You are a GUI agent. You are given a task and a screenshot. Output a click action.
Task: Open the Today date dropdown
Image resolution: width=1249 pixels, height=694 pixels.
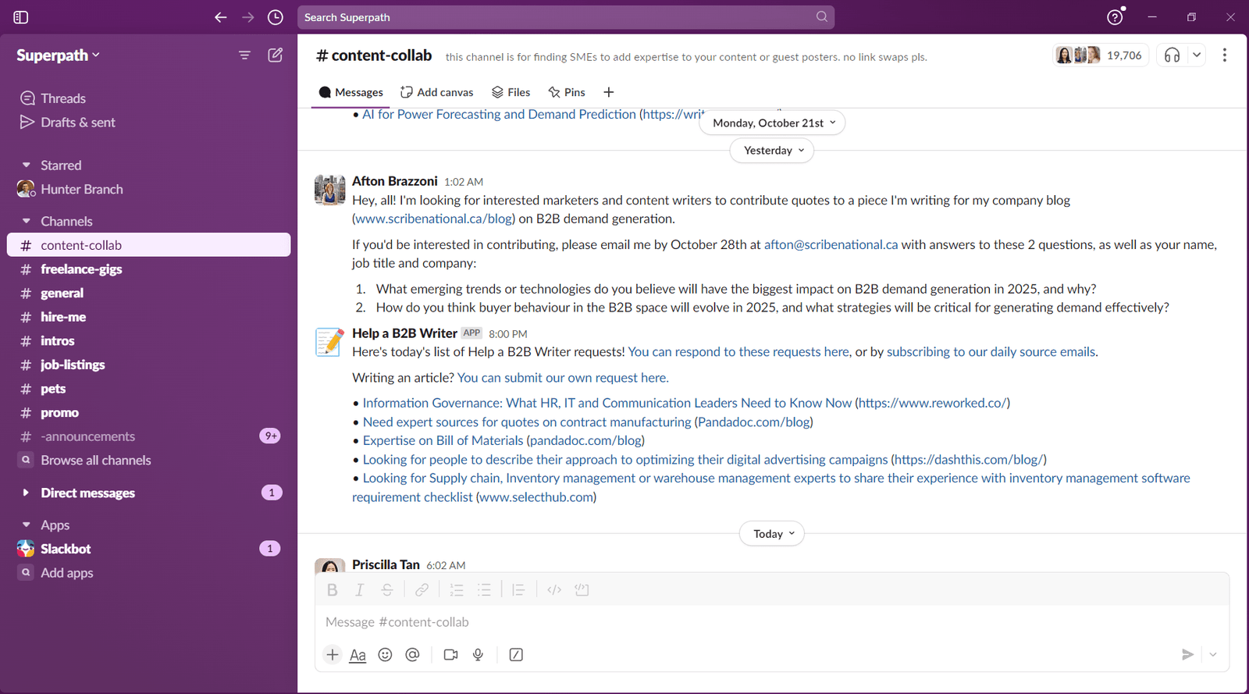click(x=772, y=534)
